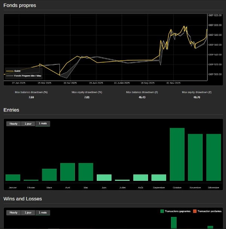Toggle Fonds Propres Min / Max legend entry

[27, 76]
